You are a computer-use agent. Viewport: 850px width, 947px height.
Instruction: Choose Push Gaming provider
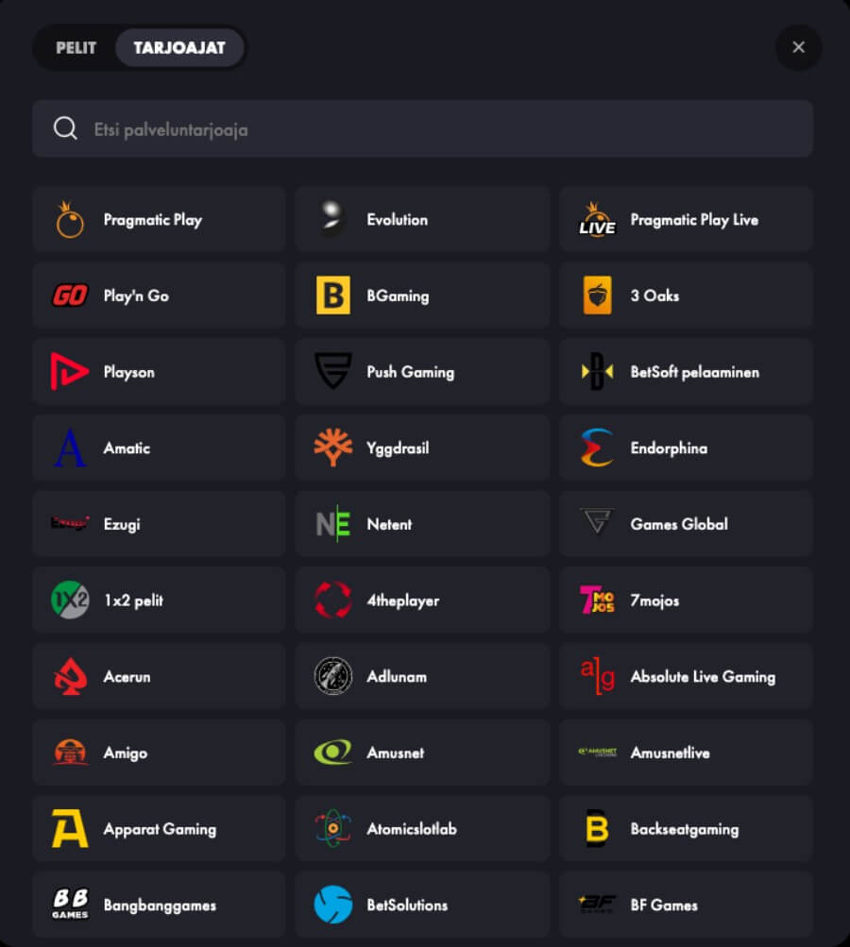[x=422, y=371]
